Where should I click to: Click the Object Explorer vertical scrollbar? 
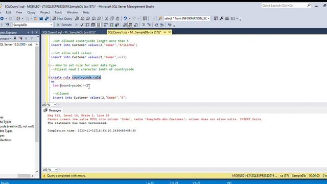pos(37,94)
